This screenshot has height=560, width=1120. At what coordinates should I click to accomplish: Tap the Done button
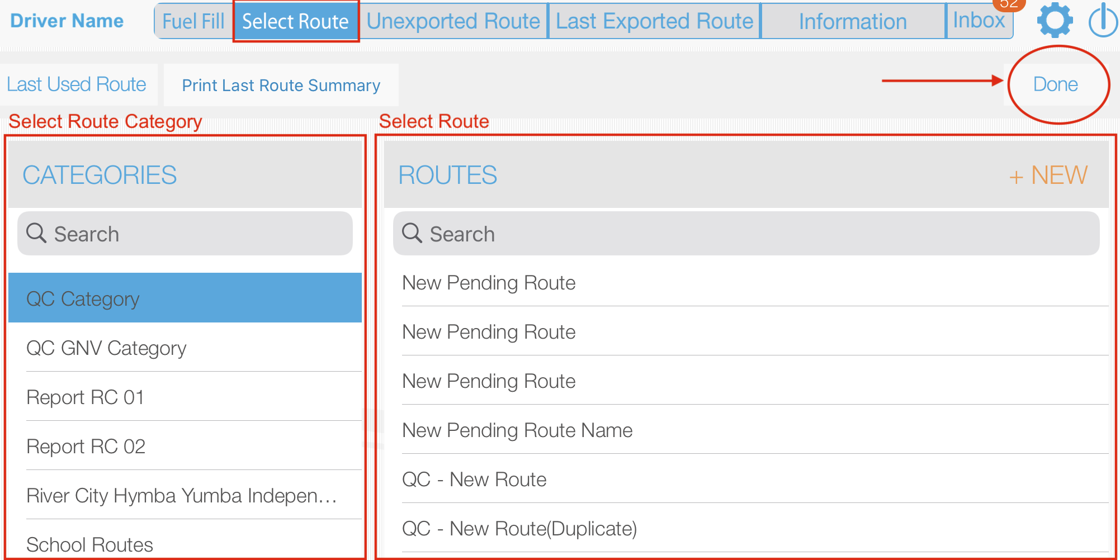pos(1056,84)
